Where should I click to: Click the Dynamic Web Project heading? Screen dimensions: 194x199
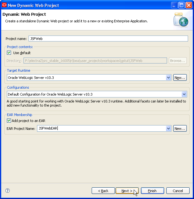click(x=24, y=14)
